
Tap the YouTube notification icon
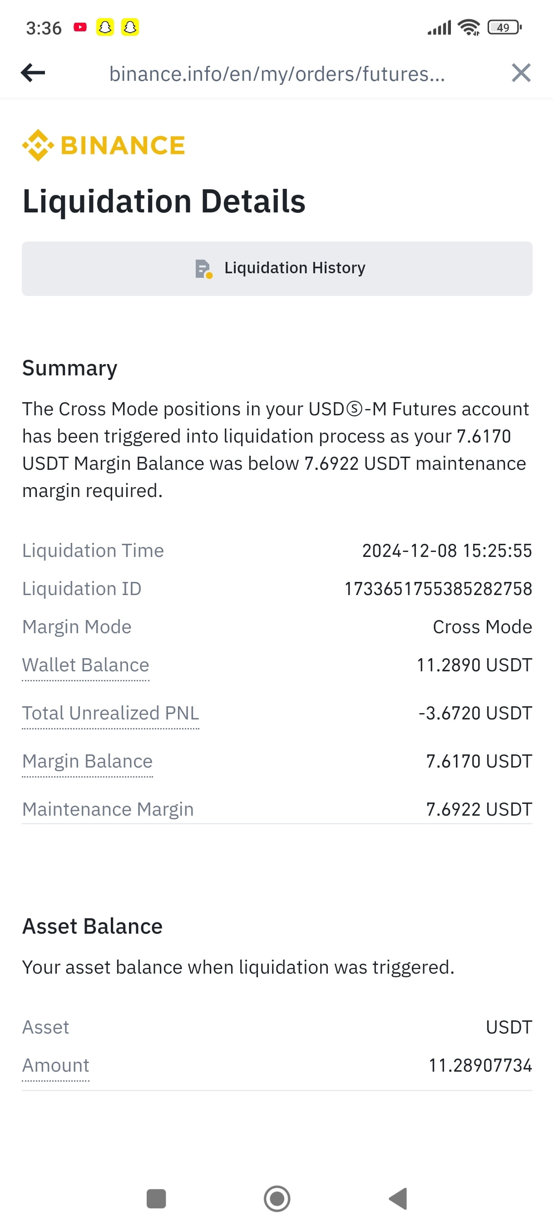pos(80,27)
